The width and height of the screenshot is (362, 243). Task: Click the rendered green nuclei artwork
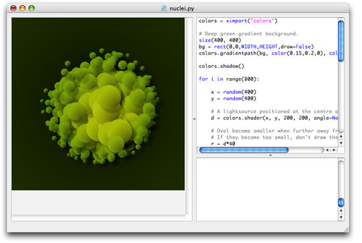pos(98,104)
